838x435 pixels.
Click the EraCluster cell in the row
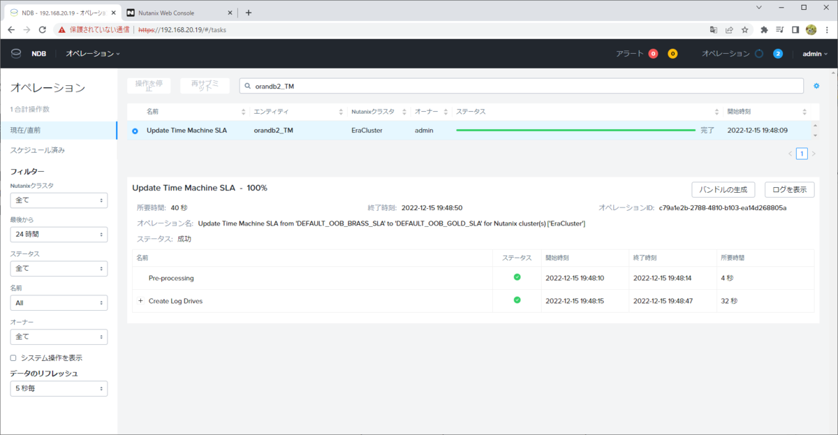367,131
